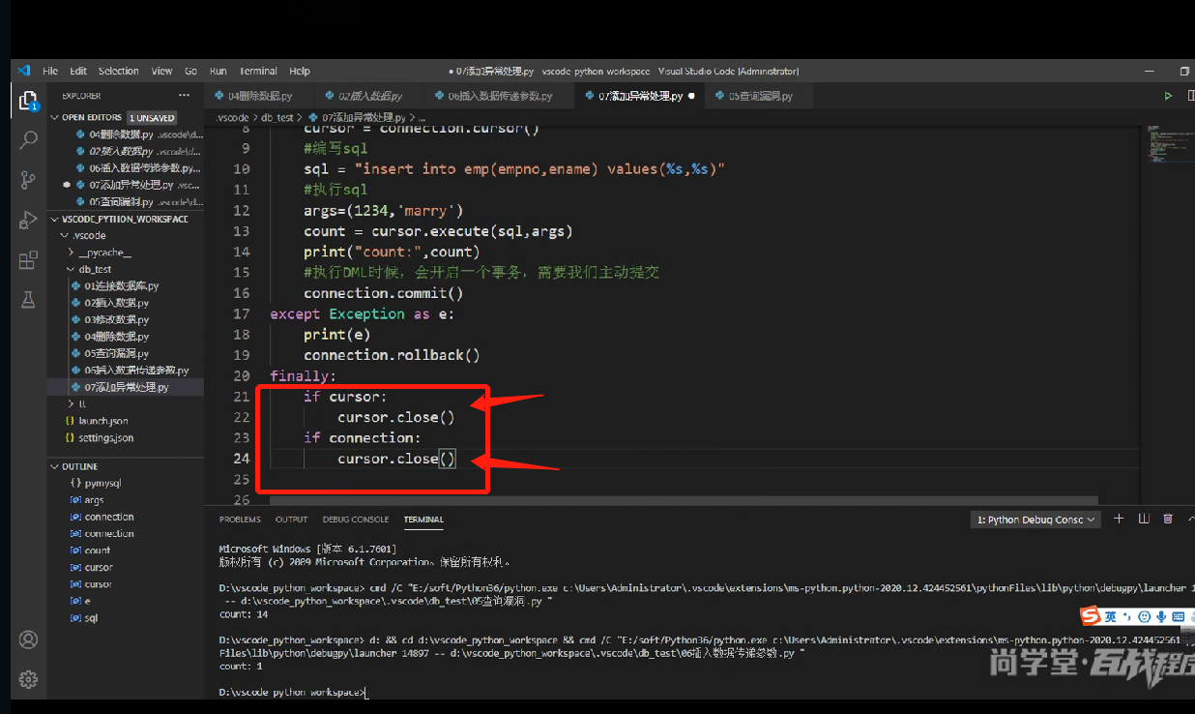Split the editor right
The image size is (1195, 714).
[x=1191, y=96]
